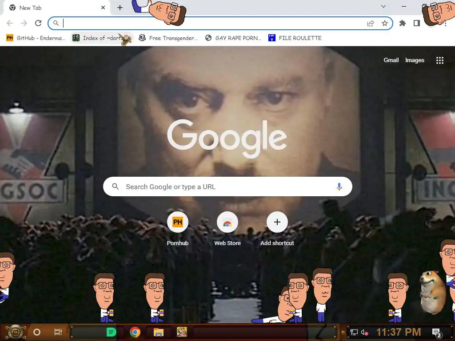
Task: Expand the tab search chevron
Action: (x=383, y=6)
